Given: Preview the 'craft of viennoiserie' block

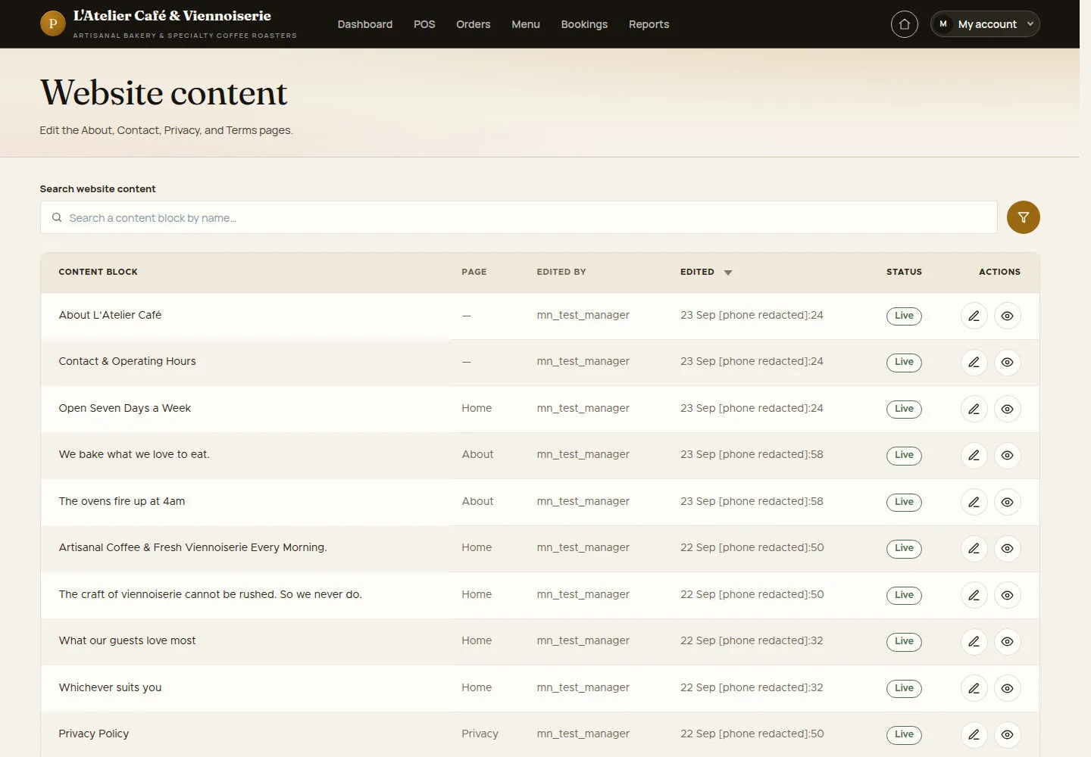Looking at the screenshot, I should (1007, 595).
